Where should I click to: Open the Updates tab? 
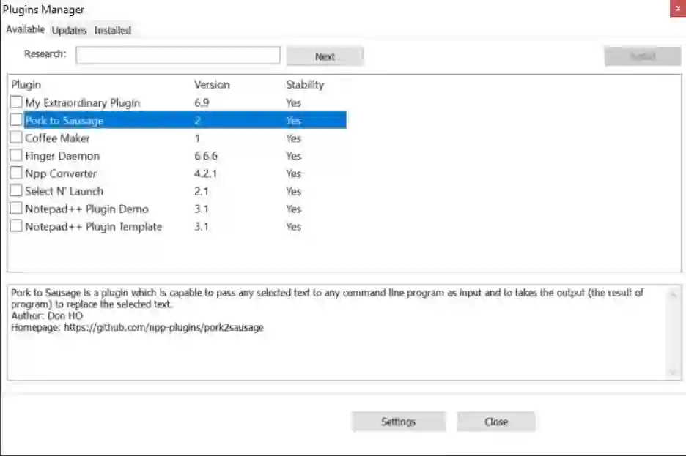pyautogui.click(x=69, y=30)
